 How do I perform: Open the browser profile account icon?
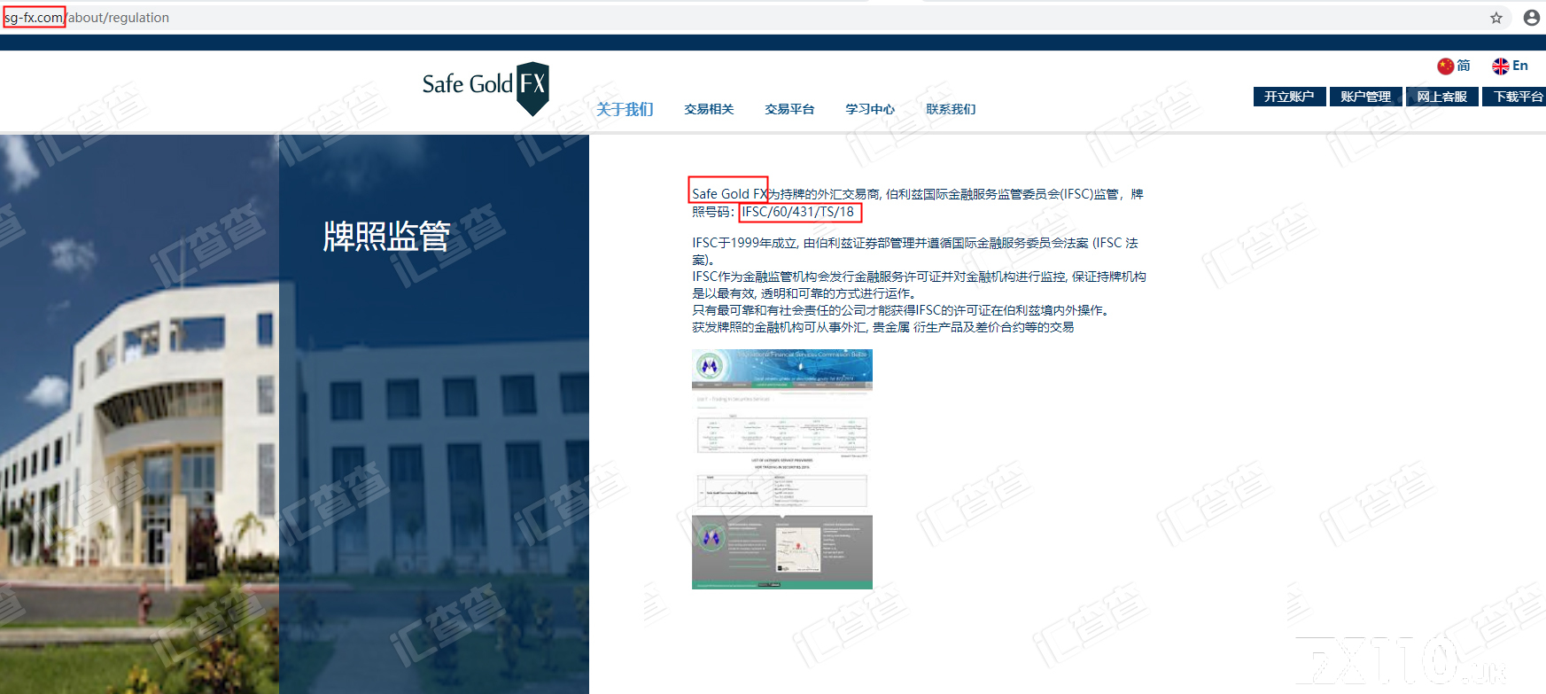pos(1532,18)
